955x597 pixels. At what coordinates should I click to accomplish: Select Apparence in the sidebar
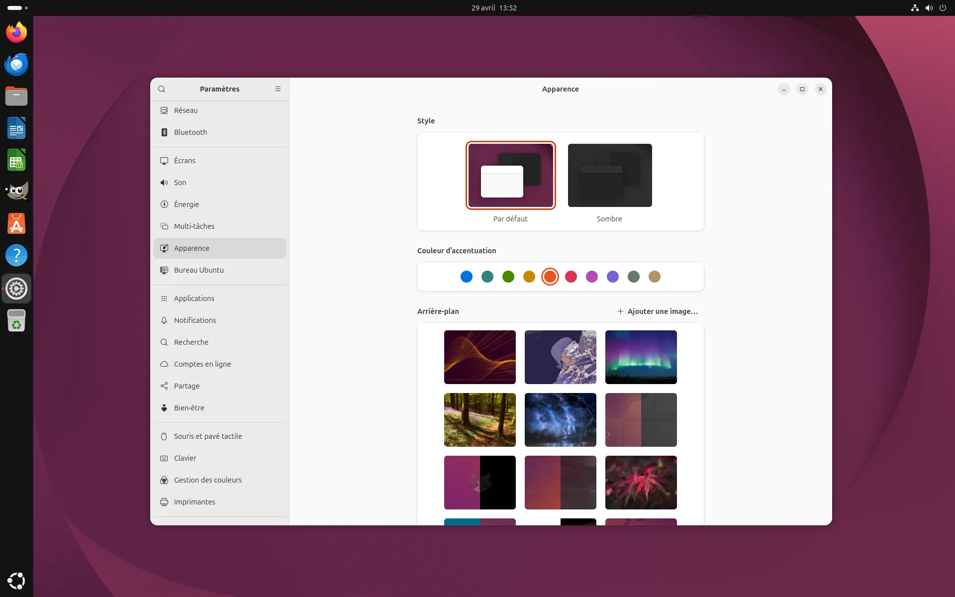click(x=220, y=248)
